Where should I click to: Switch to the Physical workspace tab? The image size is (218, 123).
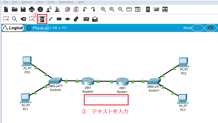click(37, 28)
